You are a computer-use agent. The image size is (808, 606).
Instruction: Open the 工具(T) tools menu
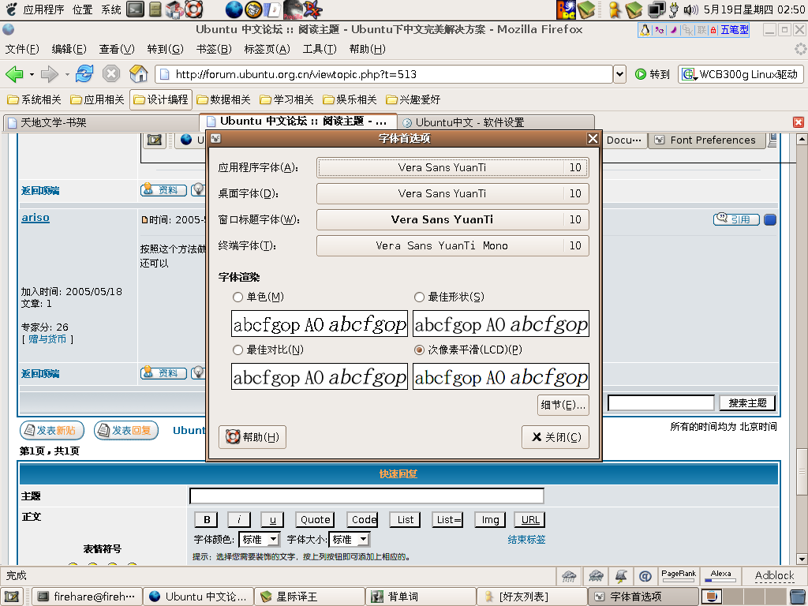(320, 49)
